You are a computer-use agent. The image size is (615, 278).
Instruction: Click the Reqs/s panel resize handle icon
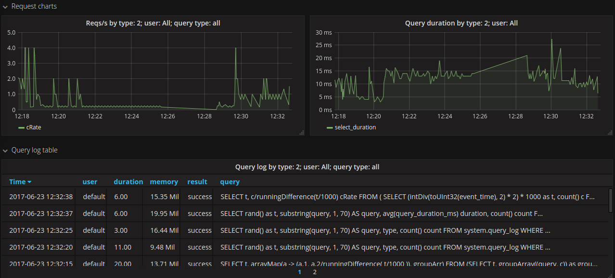pos(302,132)
